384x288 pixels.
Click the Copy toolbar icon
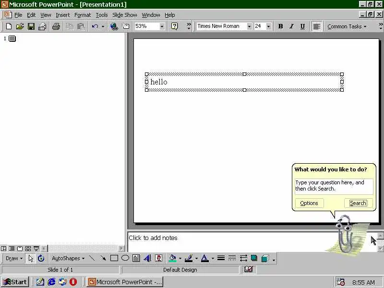(70, 26)
